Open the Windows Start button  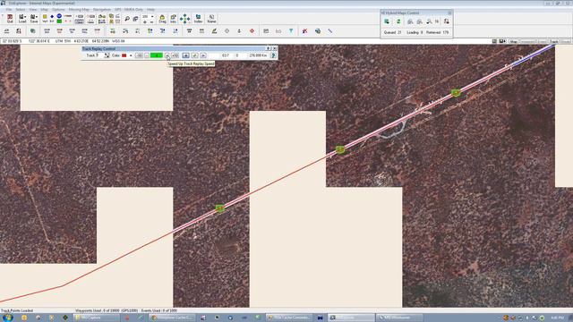[8, 318]
